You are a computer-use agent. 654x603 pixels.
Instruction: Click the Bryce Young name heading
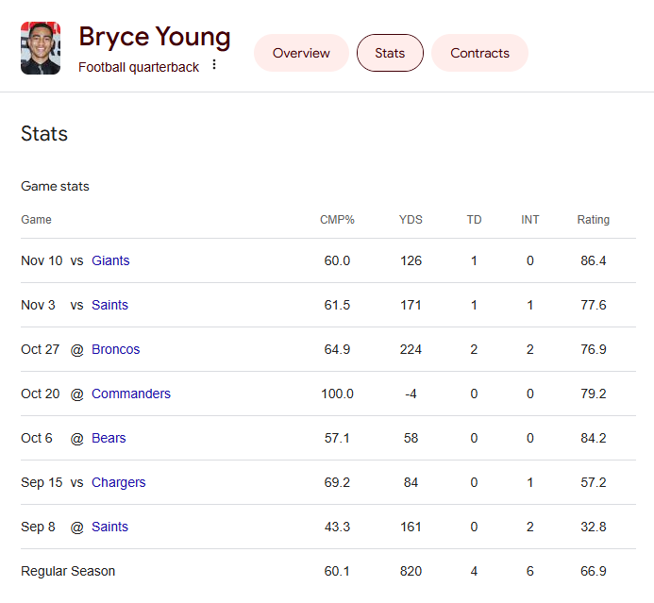pyautogui.click(x=155, y=37)
